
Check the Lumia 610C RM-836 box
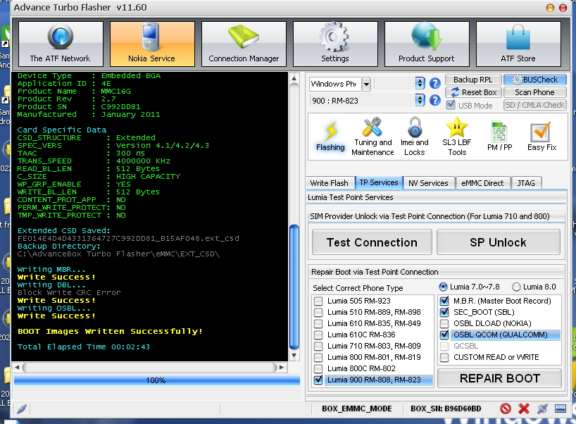[x=318, y=335]
